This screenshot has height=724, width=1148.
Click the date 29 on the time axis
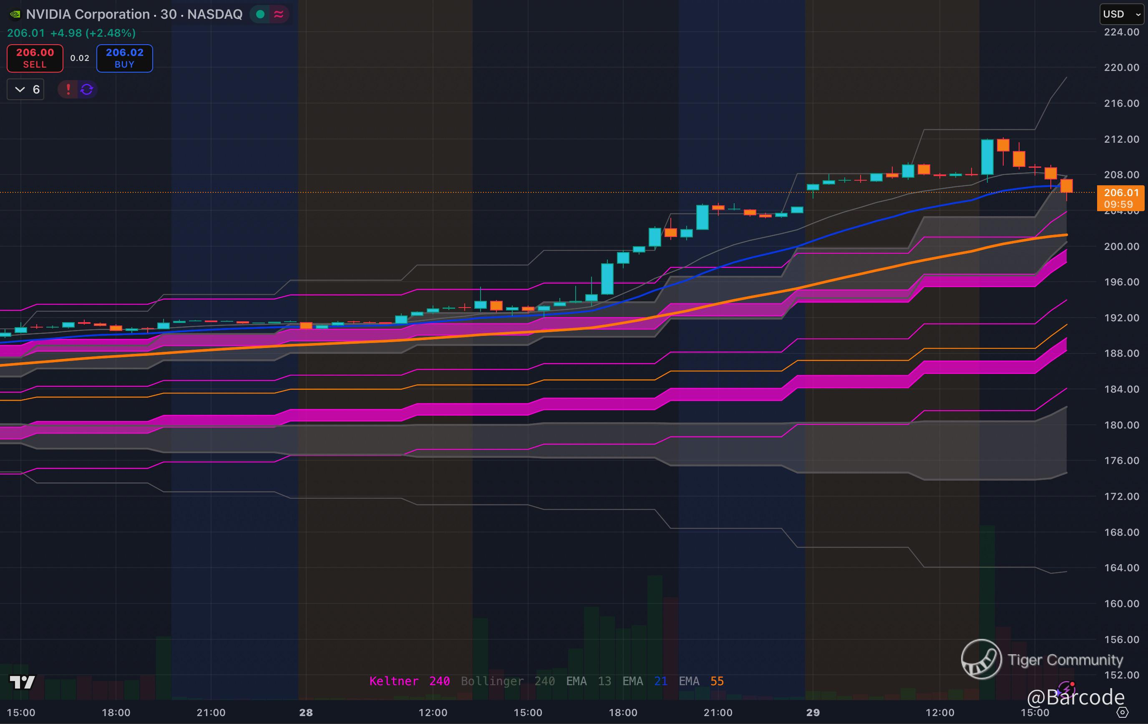point(813,713)
